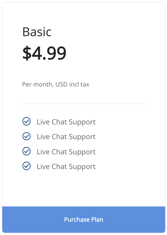Image resolution: width=167 pixels, height=235 pixels.
Task: Click the Purchase Plan button
Action: (84, 220)
